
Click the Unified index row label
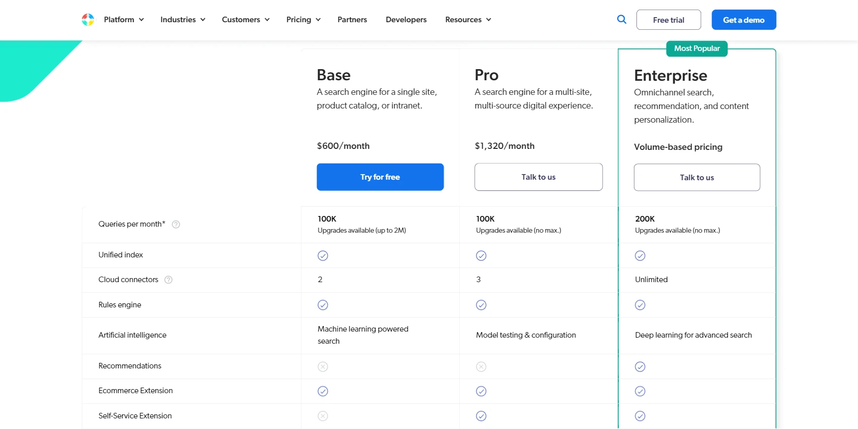point(121,255)
